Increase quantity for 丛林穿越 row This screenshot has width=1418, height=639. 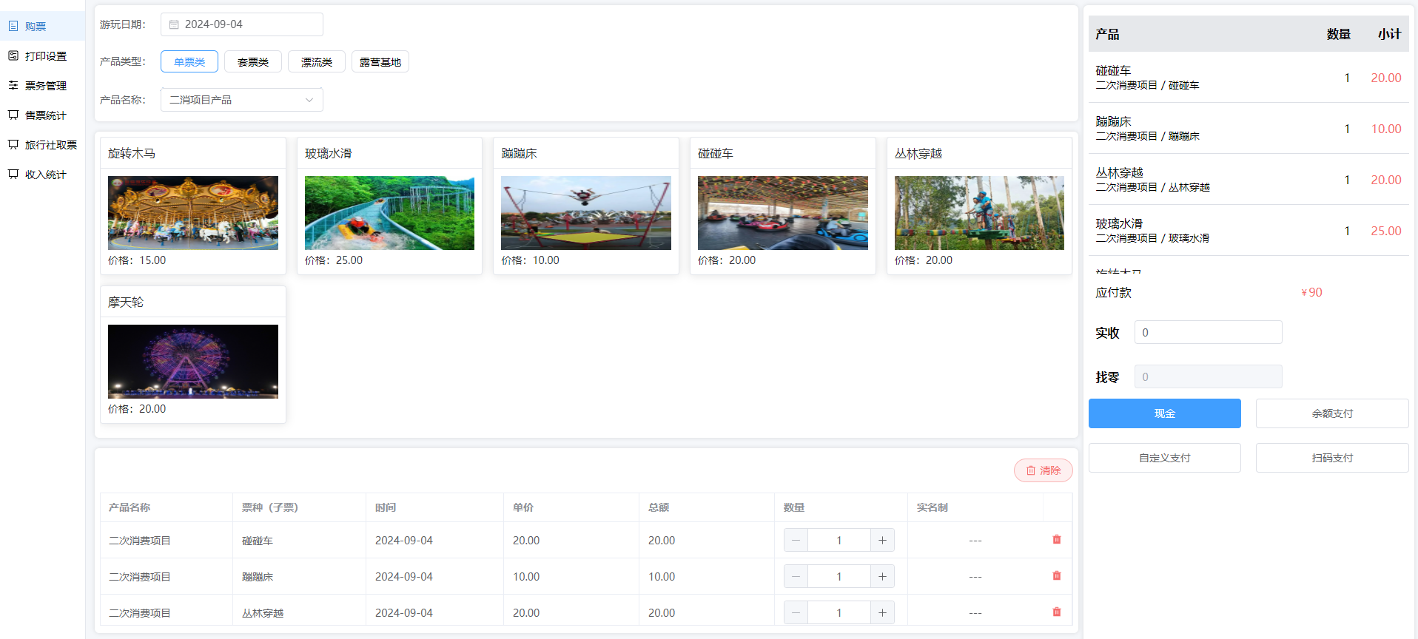click(882, 612)
